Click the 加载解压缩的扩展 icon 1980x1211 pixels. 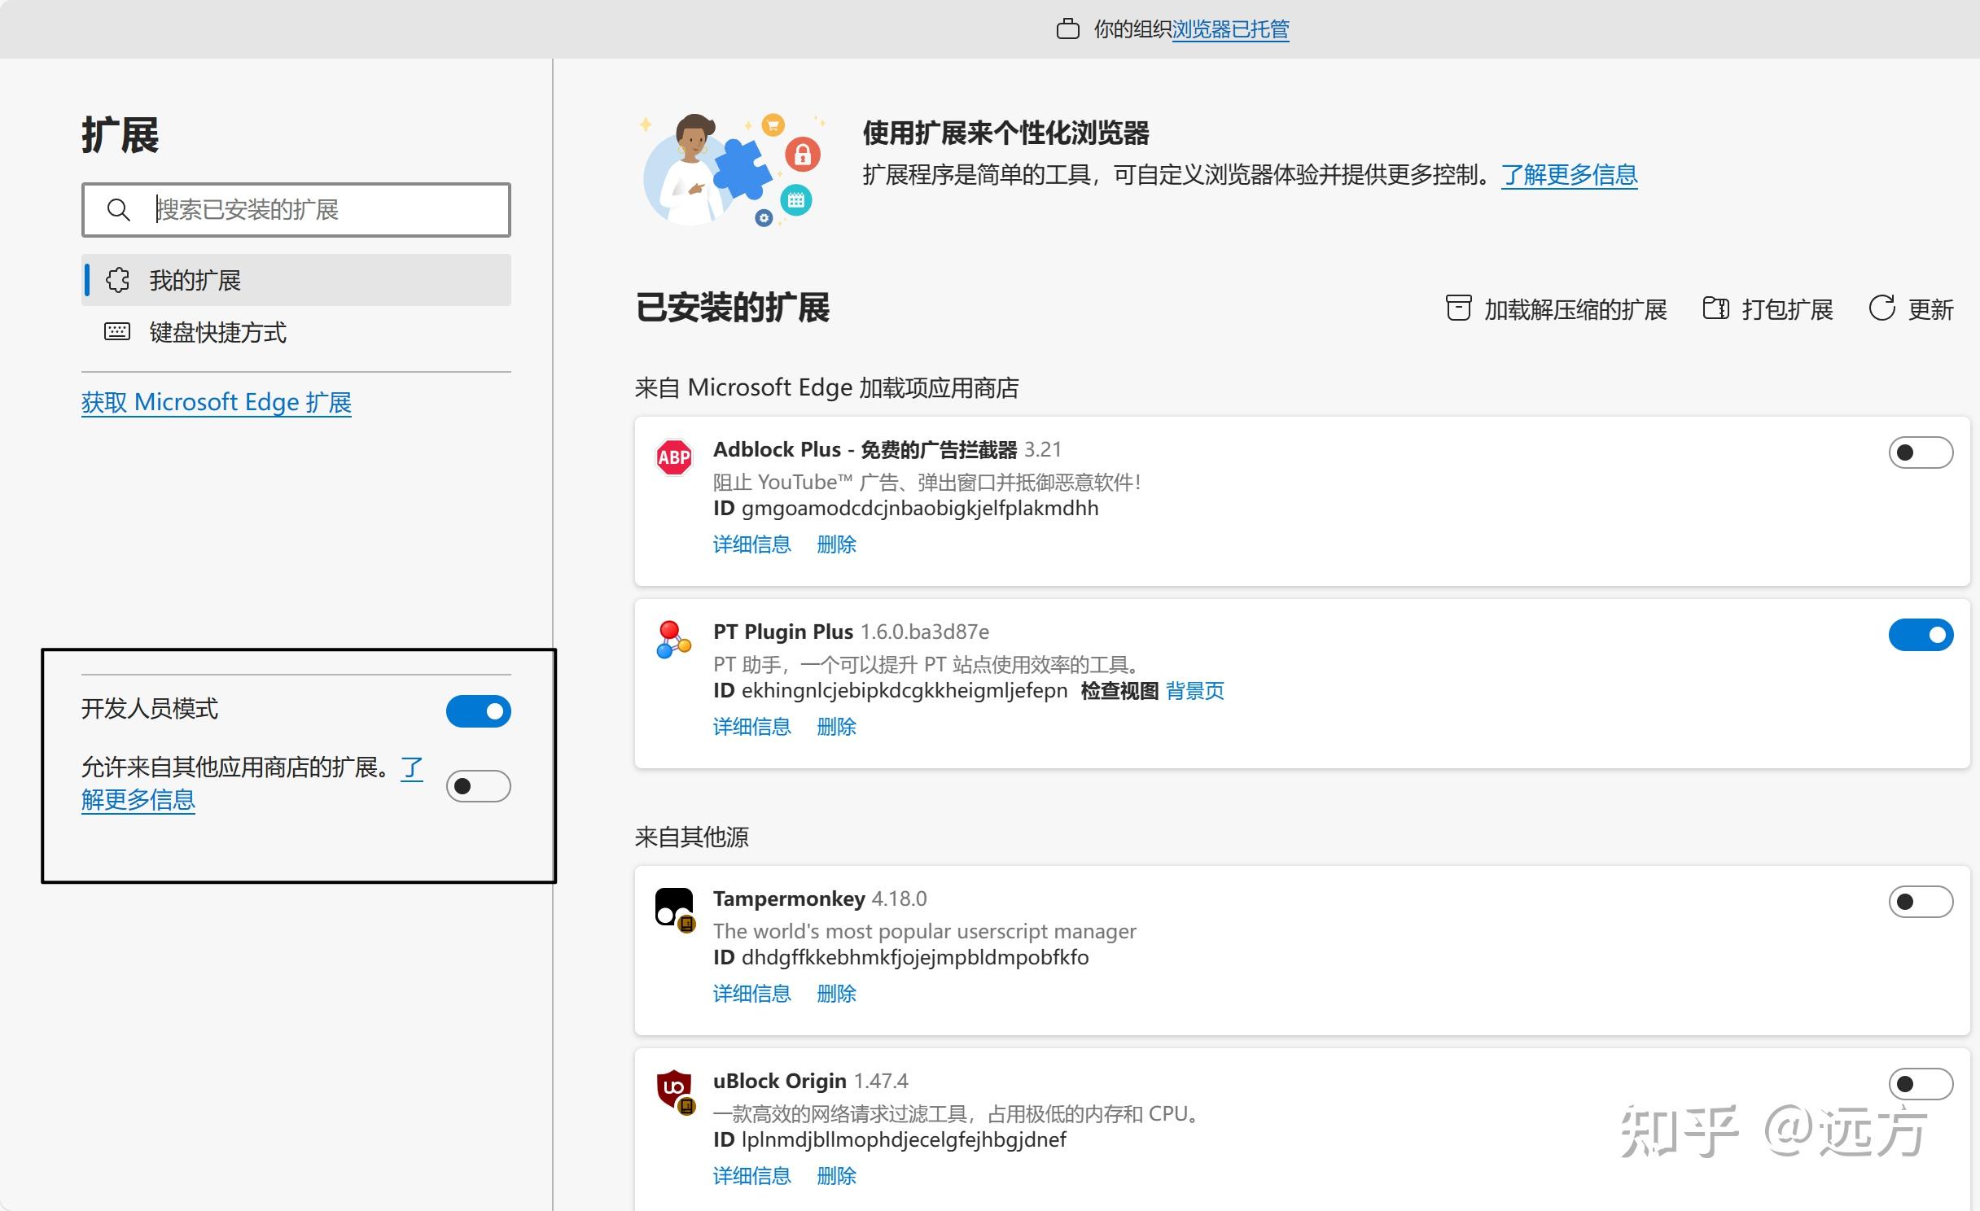click(1458, 309)
